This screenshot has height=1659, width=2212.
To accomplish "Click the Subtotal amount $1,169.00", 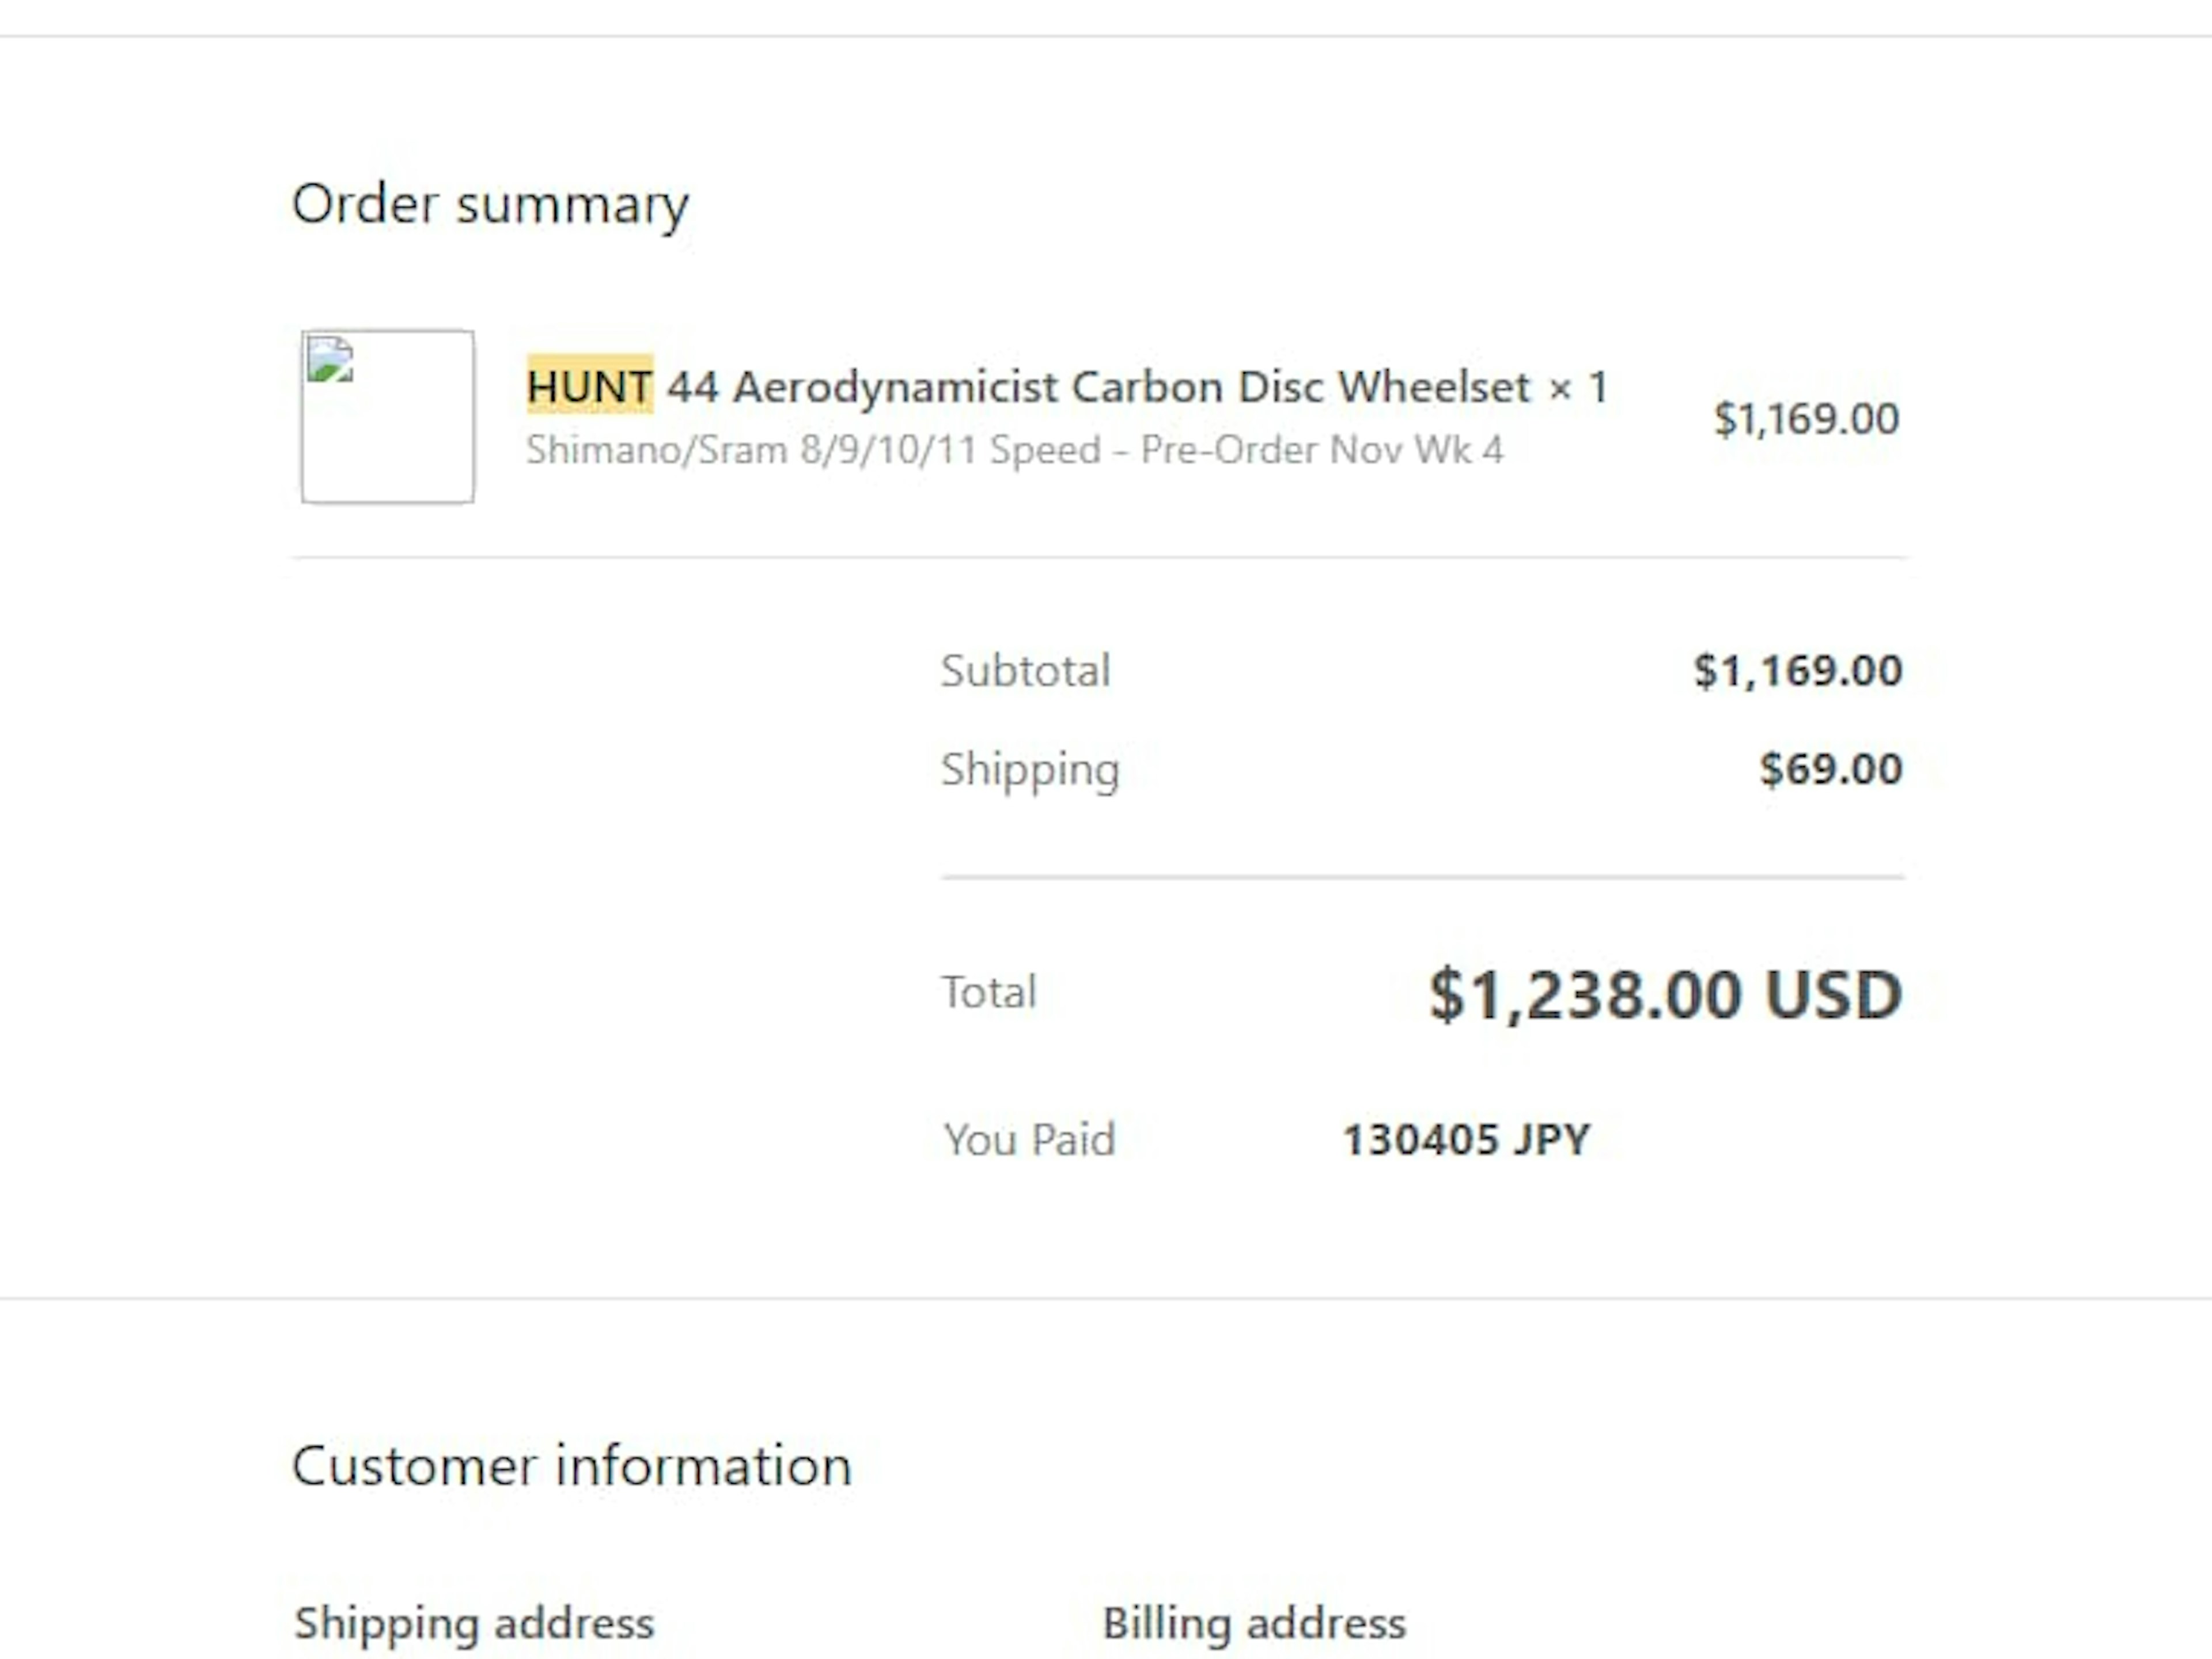I will pos(1797,670).
